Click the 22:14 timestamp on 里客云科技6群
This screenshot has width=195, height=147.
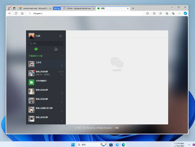tap(61, 72)
